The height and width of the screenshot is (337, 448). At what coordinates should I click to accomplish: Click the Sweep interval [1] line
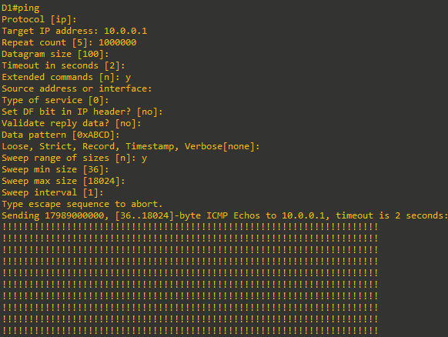52,192
